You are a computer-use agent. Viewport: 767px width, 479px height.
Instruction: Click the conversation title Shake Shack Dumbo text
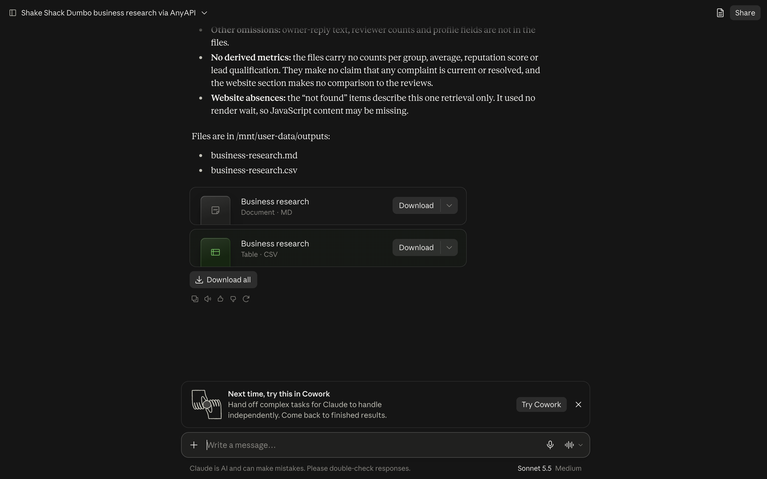coord(108,13)
